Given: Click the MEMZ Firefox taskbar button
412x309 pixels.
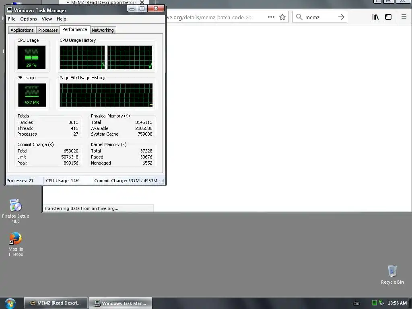Looking at the screenshot, I should [x=56, y=303].
